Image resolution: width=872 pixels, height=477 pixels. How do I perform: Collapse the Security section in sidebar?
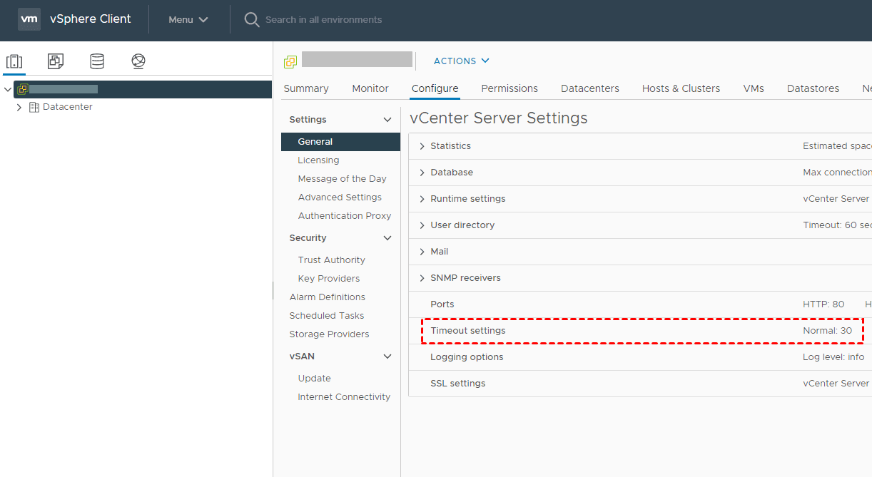tap(387, 238)
